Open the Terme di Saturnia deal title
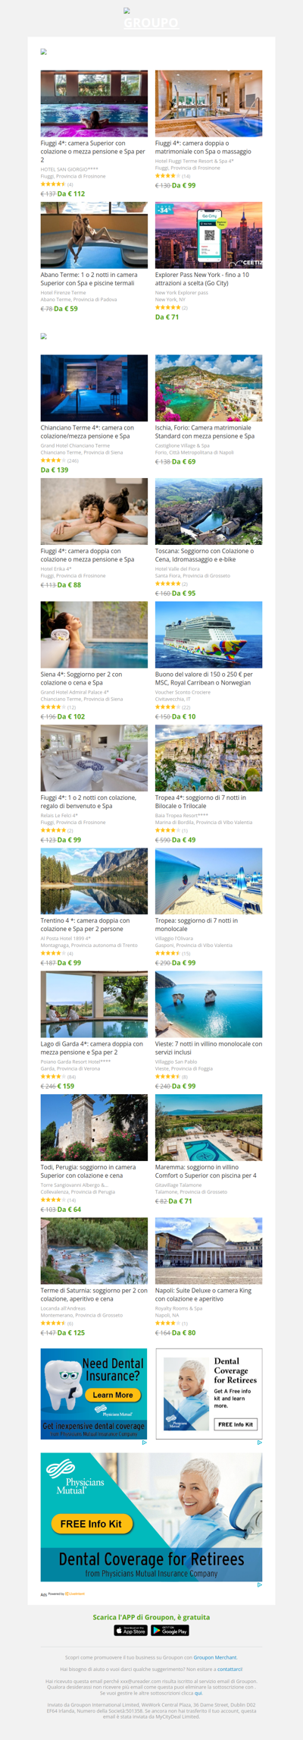 point(94,1295)
